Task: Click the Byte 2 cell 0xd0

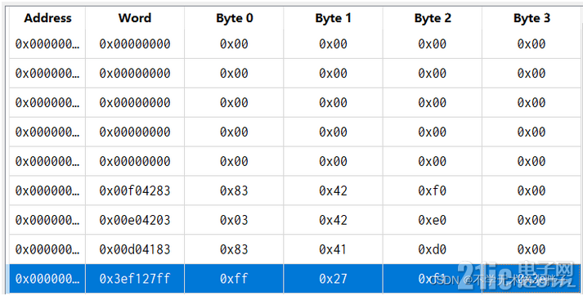Action: pos(433,249)
